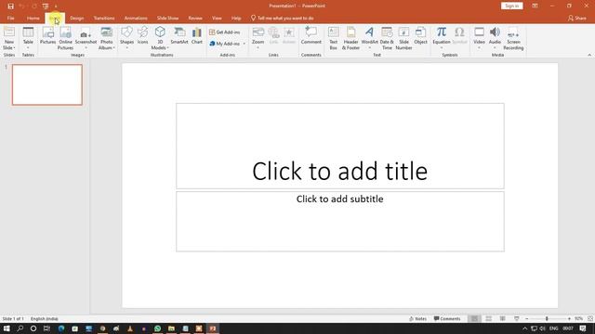This screenshot has height=334, width=595.
Task: Insert a Video
Action: pyautogui.click(x=479, y=38)
